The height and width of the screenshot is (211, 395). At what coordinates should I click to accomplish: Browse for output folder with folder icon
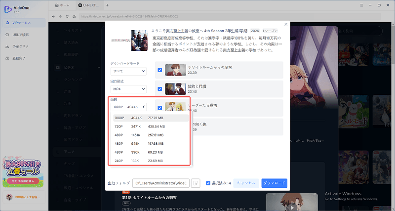(196, 183)
